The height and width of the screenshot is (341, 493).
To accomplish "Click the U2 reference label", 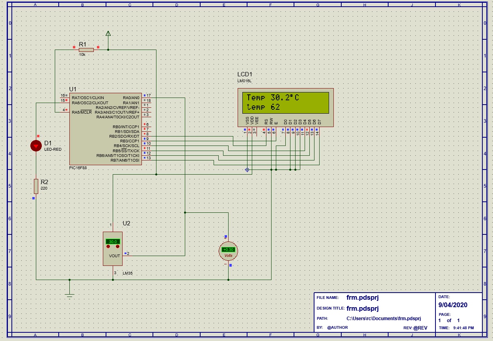I will click(126, 223).
